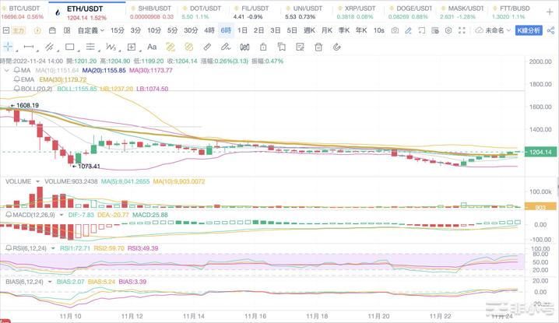Select the Elliott wave drawing tool

111,47
